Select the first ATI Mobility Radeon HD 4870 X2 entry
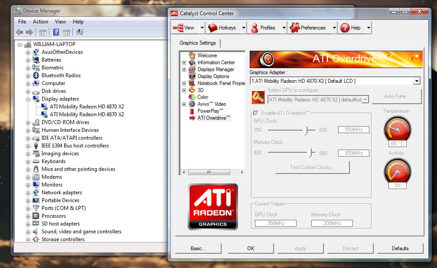The width and height of the screenshot is (437, 268). 87,107
